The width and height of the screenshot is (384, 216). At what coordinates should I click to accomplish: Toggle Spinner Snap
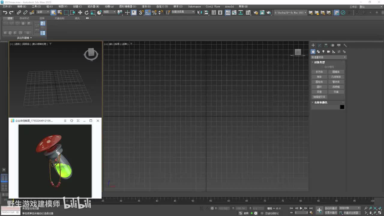click(x=160, y=13)
